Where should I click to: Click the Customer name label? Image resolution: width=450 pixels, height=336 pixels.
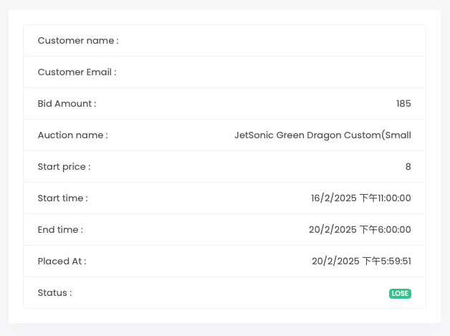point(77,41)
